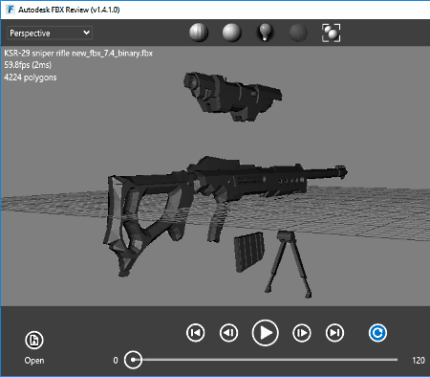Toggle the lighting bulb icon

[265, 33]
